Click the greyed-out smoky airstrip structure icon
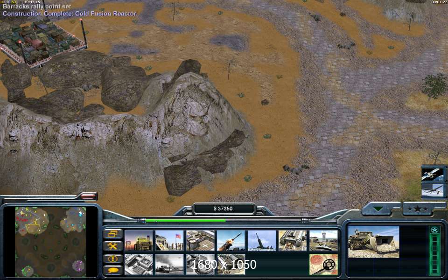The height and width of the screenshot is (280, 448). [x=169, y=264]
